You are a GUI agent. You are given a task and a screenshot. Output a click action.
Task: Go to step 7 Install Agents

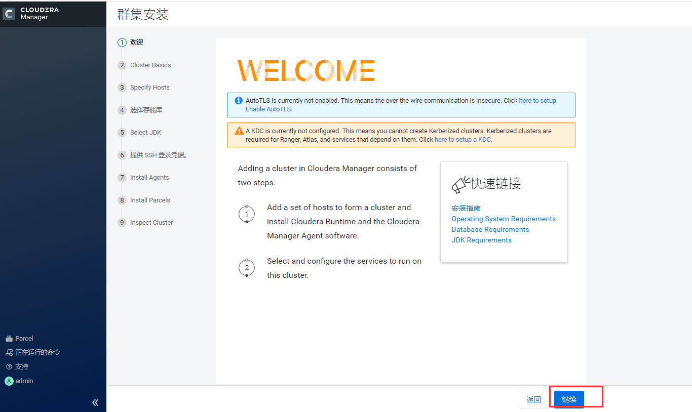pos(143,178)
